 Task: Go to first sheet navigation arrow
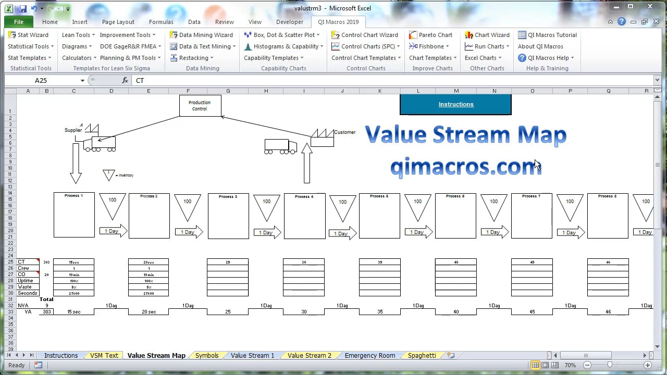click(9, 355)
